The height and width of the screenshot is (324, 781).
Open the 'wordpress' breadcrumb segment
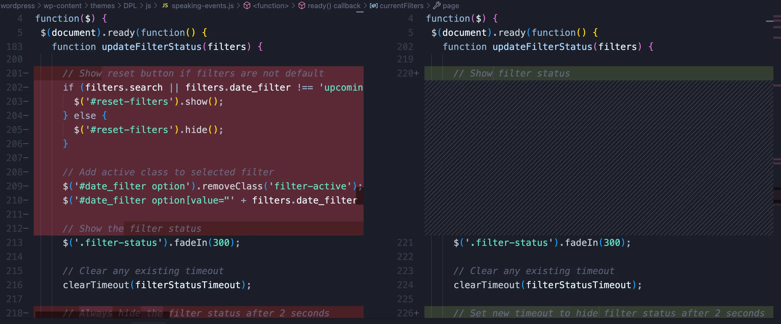tap(17, 5)
